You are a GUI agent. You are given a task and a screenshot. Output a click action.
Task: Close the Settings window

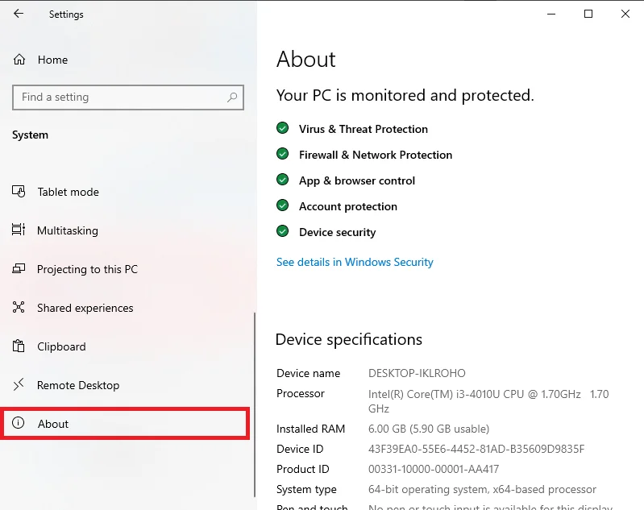tap(625, 14)
